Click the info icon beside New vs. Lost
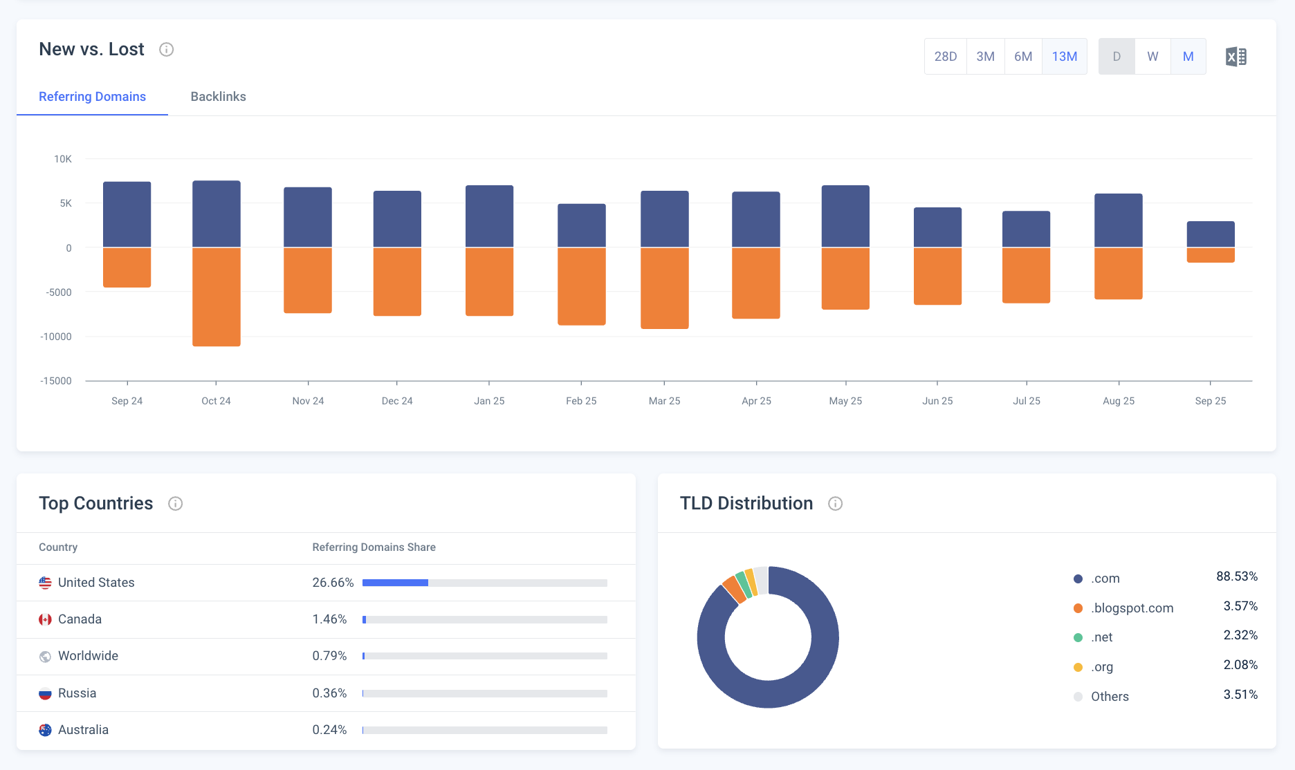Viewport: 1295px width, 770px height. [166, 50]
